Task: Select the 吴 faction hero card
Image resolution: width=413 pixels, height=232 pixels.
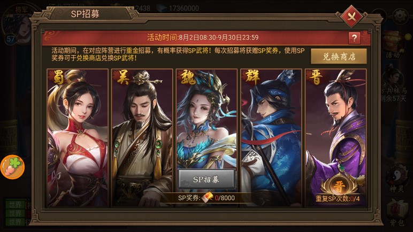Action: pyautogui.click(x=142, y=138)
